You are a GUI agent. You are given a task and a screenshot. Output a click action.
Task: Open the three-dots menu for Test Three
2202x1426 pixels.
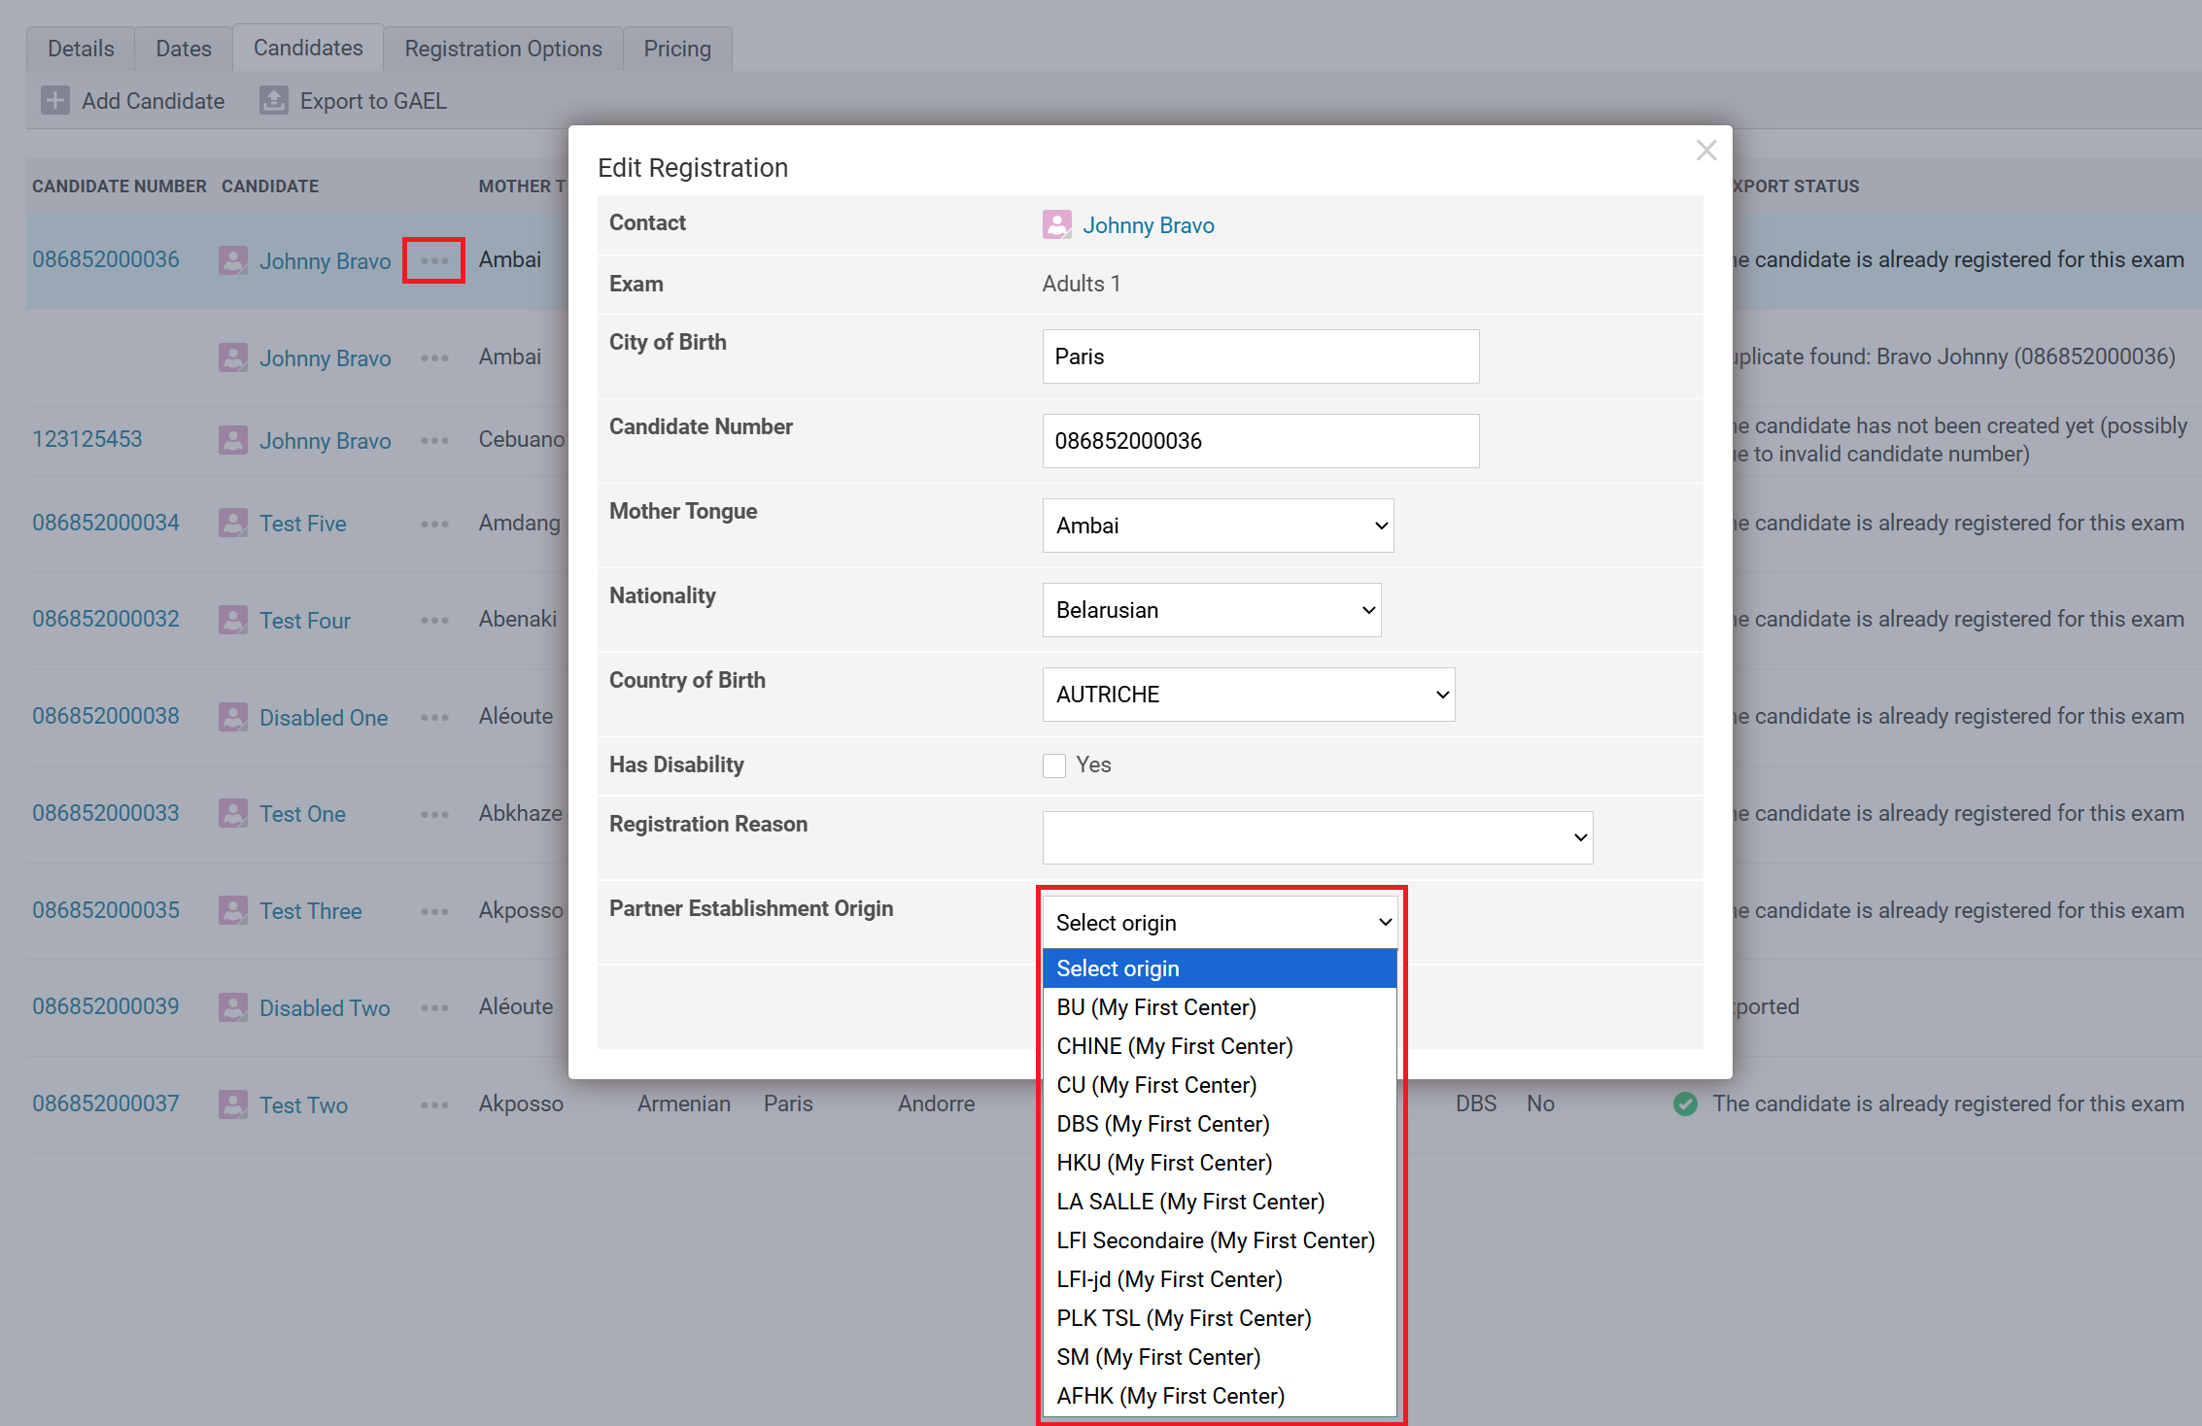(x=434, y=911)
